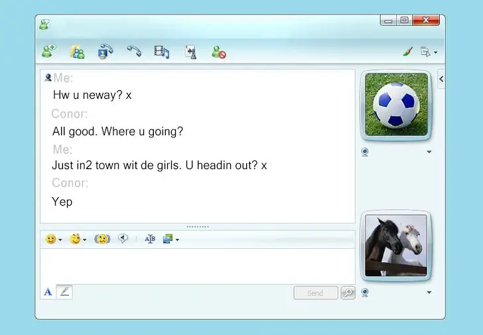The height and width of the screenshot is (335, 483).
Task: Click the resize grip dots above input toolbar
Action: [x=198, y=227]
